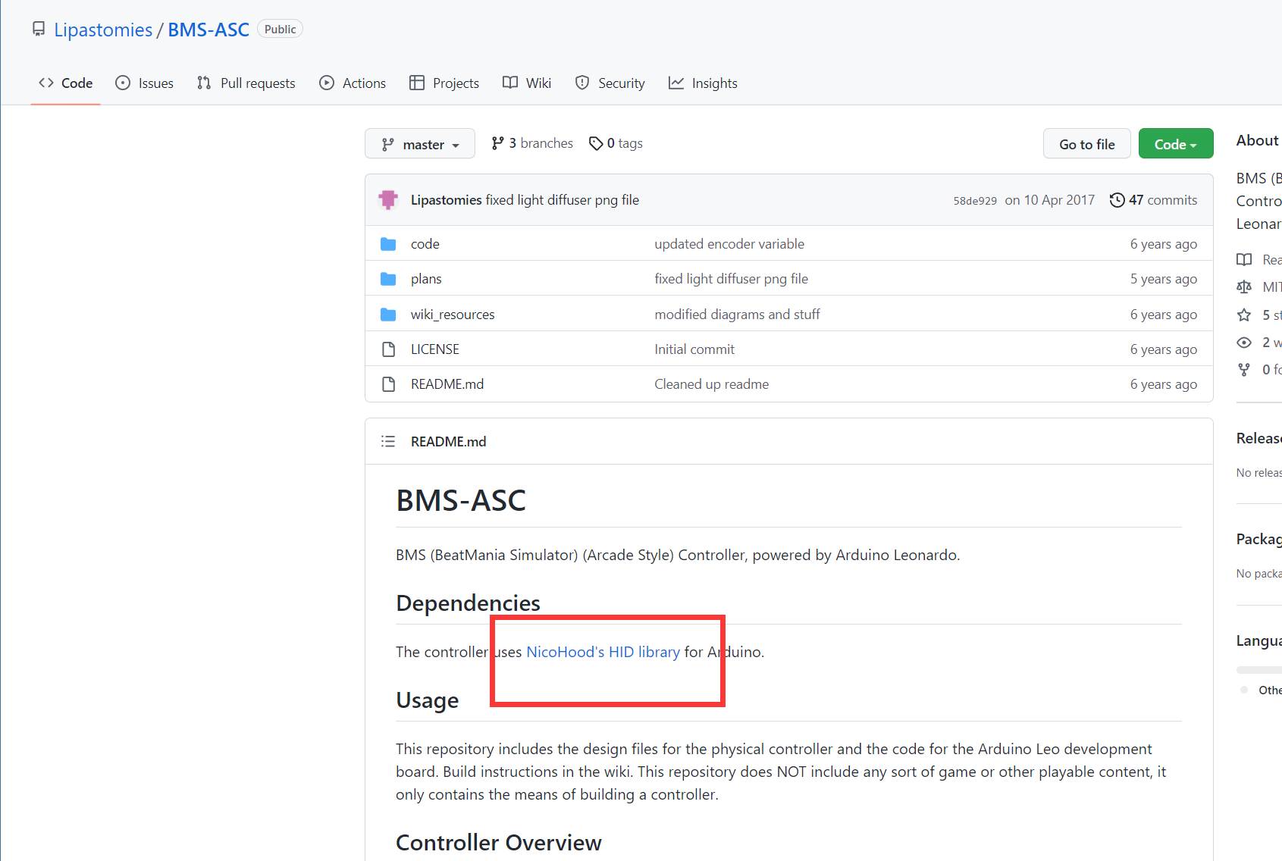Open commit hash 58de929
The image size is (1282, 861).
coord(975,201)
